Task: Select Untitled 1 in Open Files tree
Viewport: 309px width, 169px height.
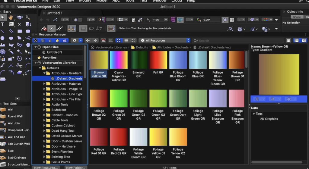Action: (54, 52)
